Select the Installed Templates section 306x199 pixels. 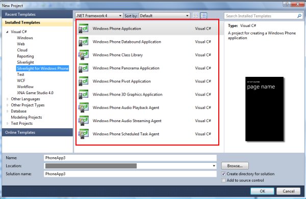click(x=37, y=22)
